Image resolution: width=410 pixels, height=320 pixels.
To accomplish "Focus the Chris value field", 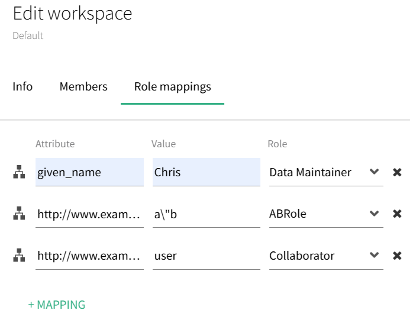I will point(206,172).
